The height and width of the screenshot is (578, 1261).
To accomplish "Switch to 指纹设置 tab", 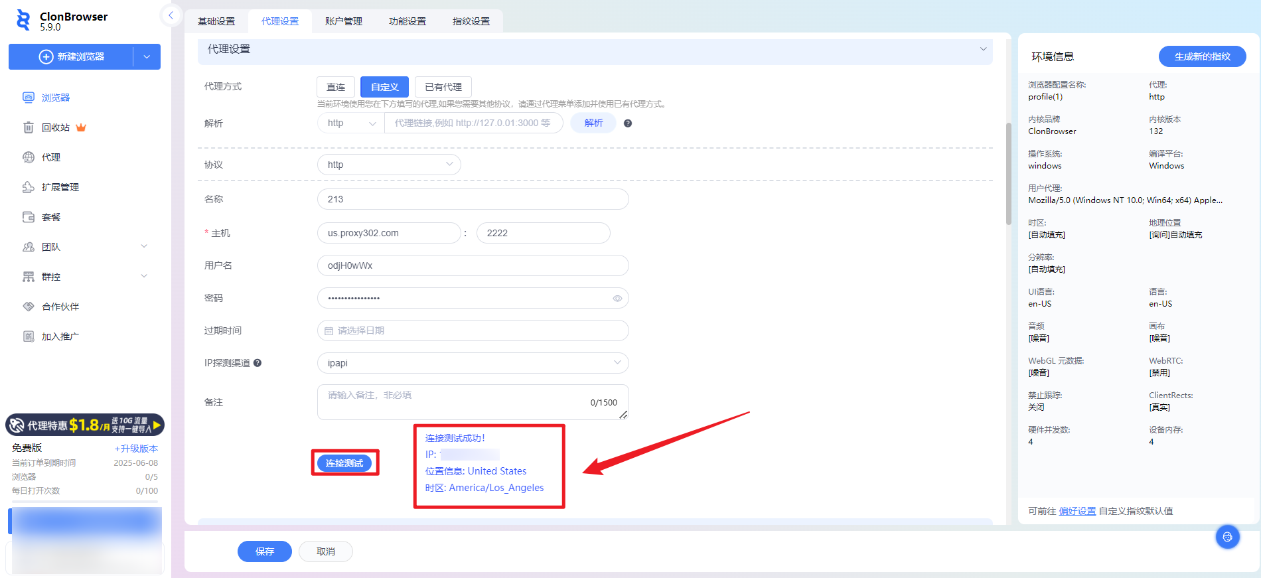I will click(x=471, y=21).
